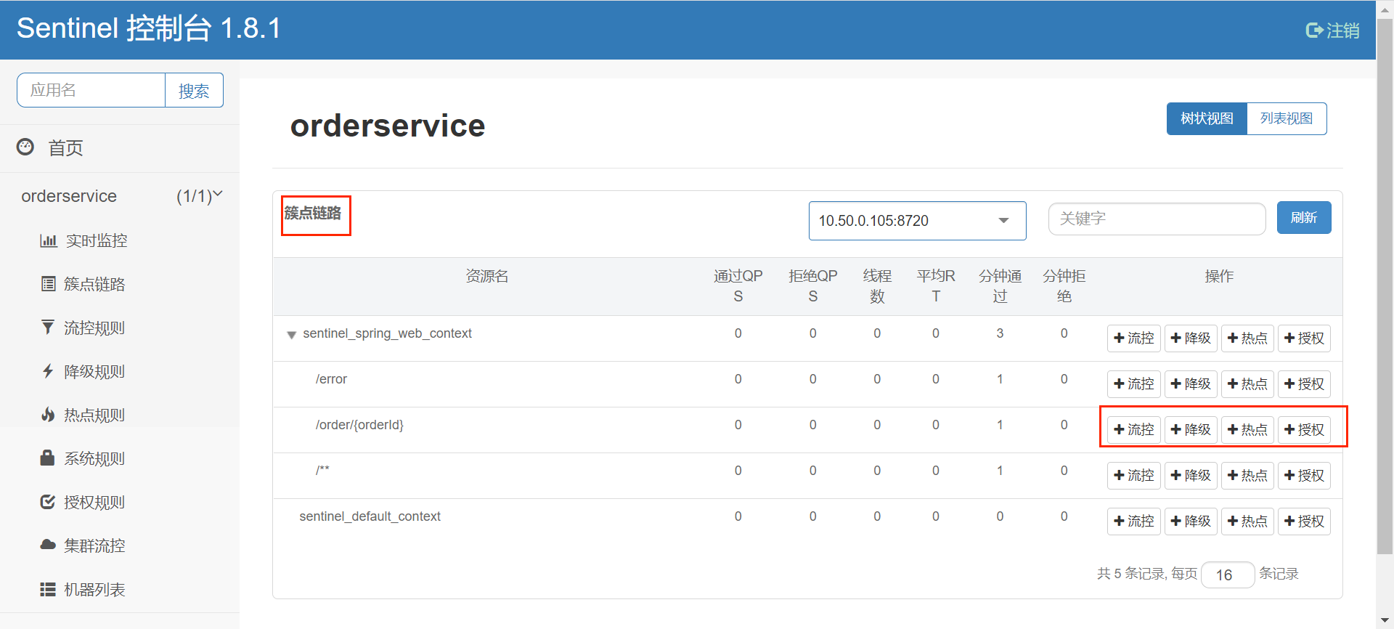Click the page vertical scrollbar

coord(1385,287)
